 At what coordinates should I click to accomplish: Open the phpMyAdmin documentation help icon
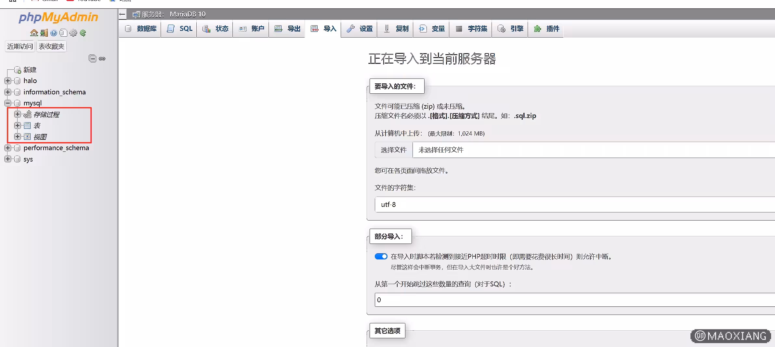pyautogui.click(x=54, y=33)
